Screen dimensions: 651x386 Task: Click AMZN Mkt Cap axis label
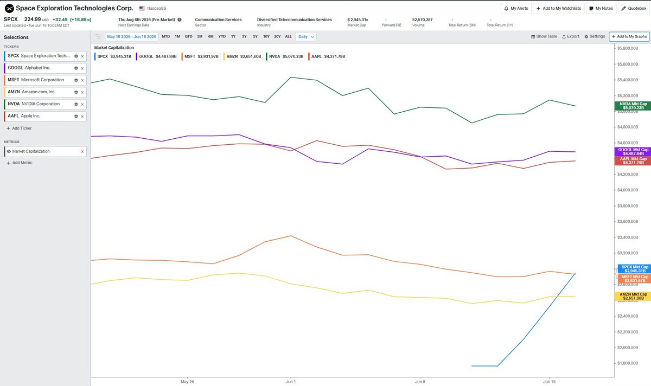click(634, 296)
